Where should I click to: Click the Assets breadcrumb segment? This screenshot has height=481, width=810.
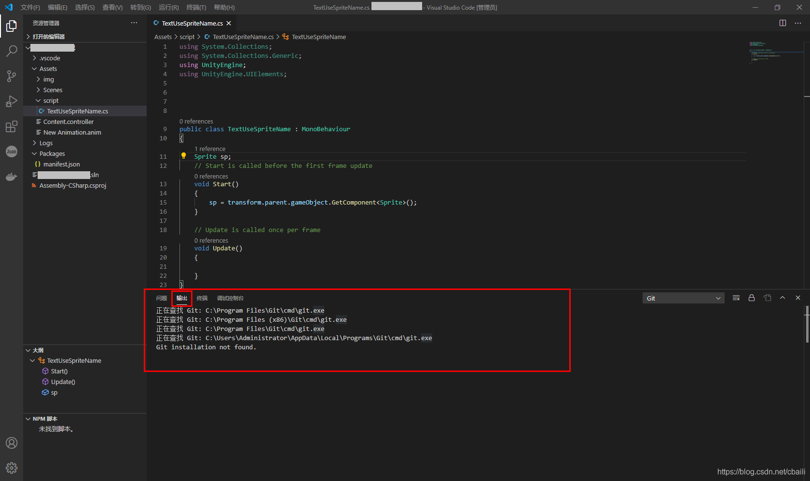click(163, 37)
